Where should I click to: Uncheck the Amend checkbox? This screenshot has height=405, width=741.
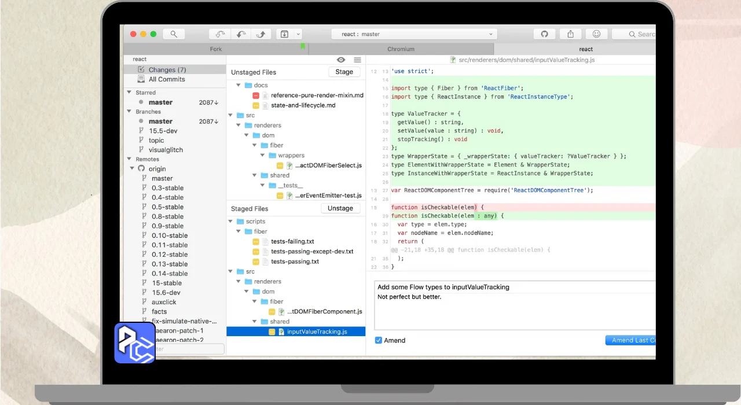[x=378, y=340]
